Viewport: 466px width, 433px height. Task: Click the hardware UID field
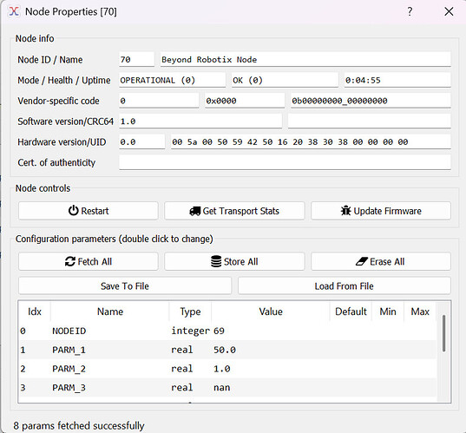311,141
